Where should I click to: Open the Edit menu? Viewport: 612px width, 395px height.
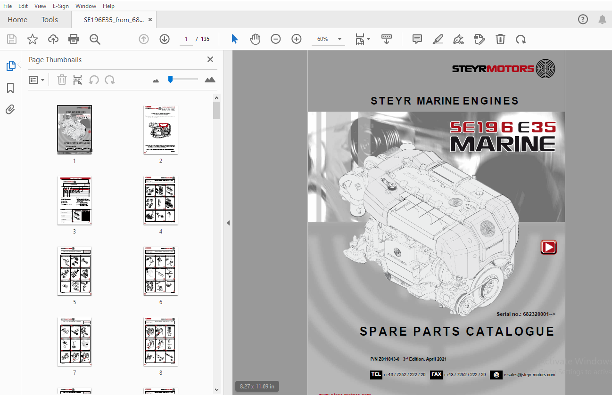point(23,6)
